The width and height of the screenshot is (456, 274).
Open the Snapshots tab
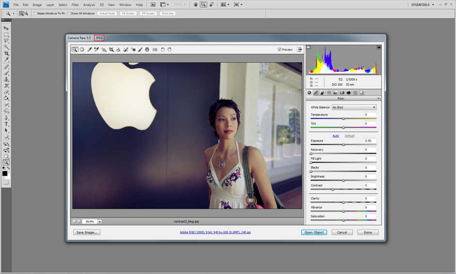coord(361,92)
